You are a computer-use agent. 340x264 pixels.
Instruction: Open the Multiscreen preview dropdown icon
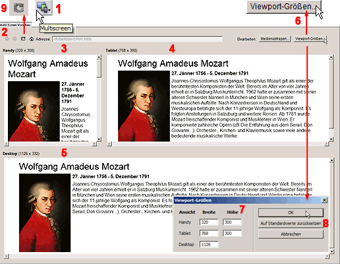pos(44,7)
